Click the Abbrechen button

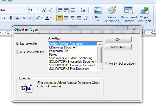click(x=118, y=47)
